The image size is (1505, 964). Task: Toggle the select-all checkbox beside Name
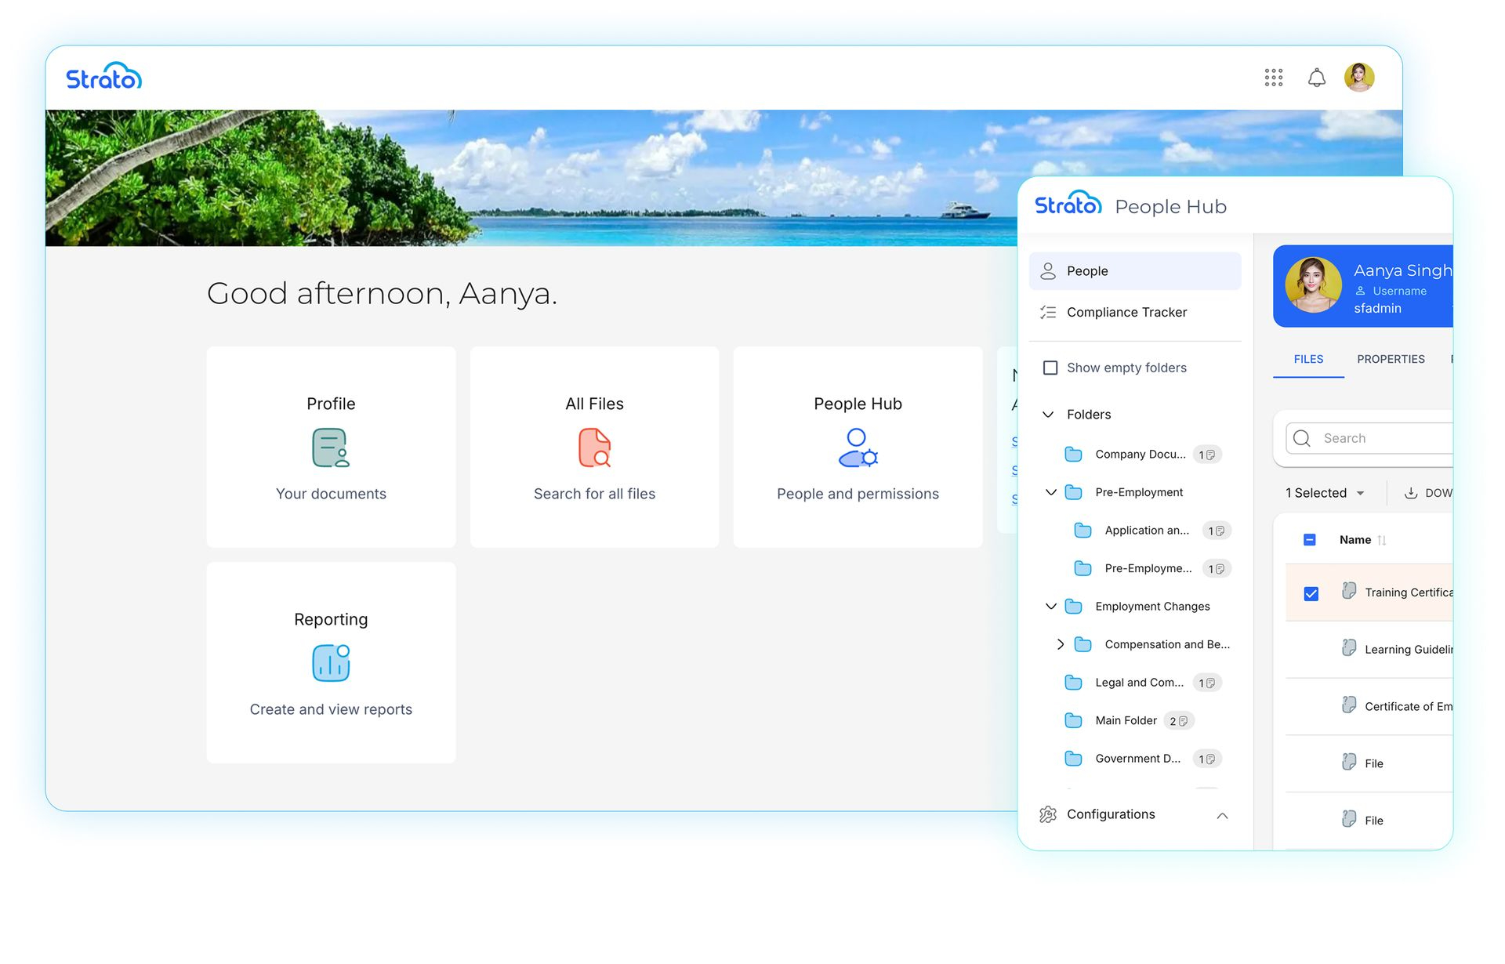1309,540
